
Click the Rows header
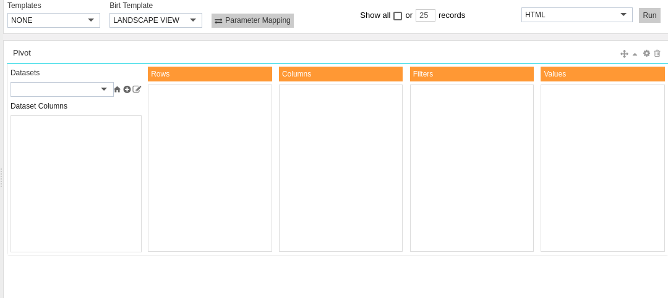click(x=210, y=74)
